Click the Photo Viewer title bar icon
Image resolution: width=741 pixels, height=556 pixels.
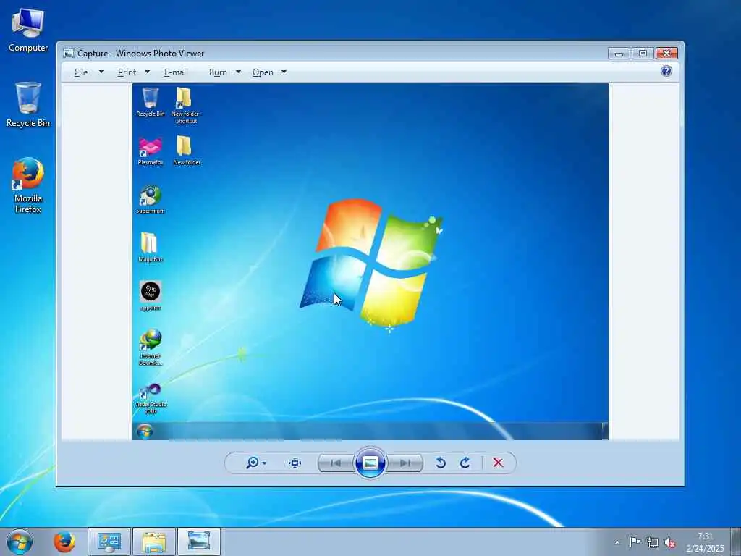pyautogui.click(x=69, y=53)
